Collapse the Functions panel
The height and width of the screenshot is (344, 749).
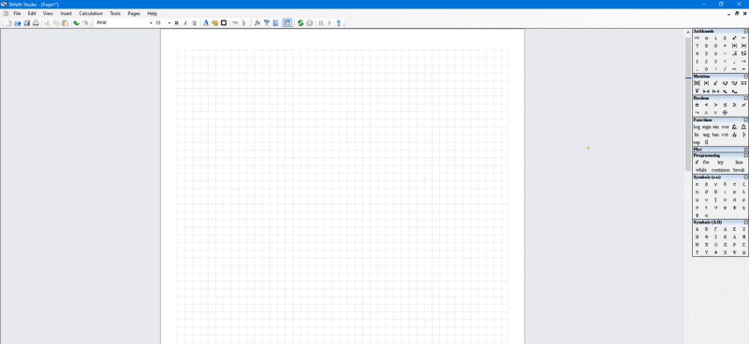(745, 120)
